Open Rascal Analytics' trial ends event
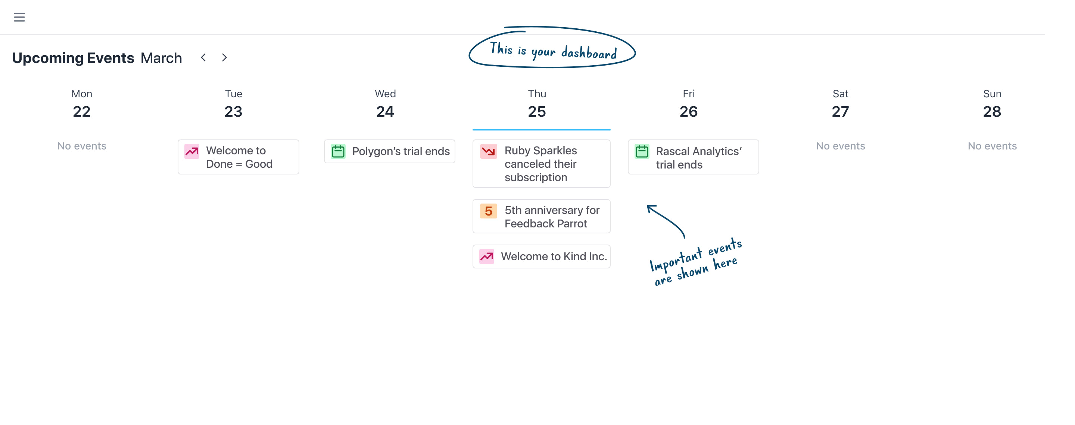 point(699,157)
